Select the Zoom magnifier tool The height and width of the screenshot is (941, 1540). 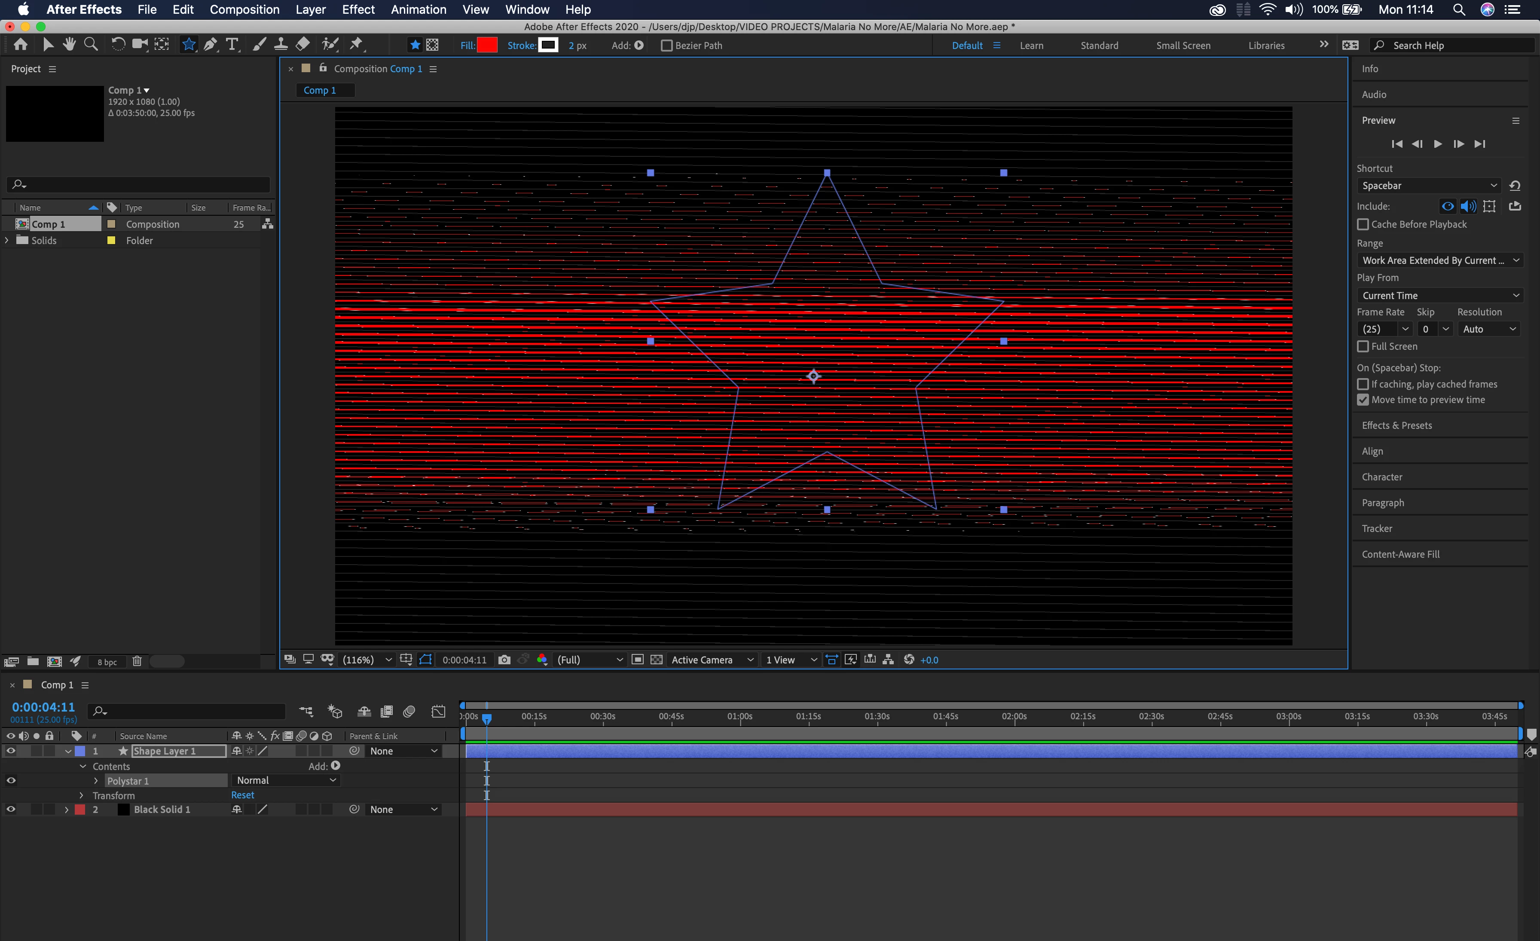(91, 44)
